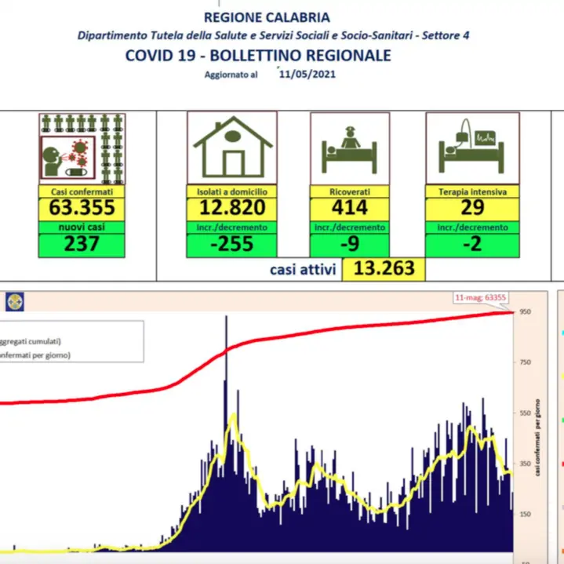This screenshot has width=564, height=564.
Task: Click the confirmed cases virus icon
Action: (x=82, y=148)
